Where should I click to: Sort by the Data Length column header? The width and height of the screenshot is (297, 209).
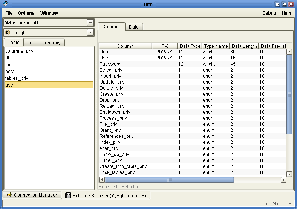pyautogui.click(x=244, y=46)
